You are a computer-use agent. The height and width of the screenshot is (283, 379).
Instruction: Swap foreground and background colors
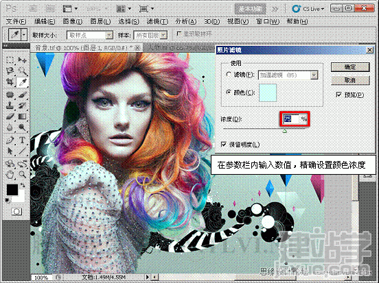[23, 185]
